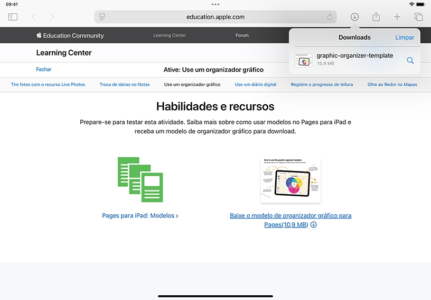The width and height of the screenshot is (431, 300).
Task: Click the 10,9 MB file size text
Action: (x=325, y=63)
